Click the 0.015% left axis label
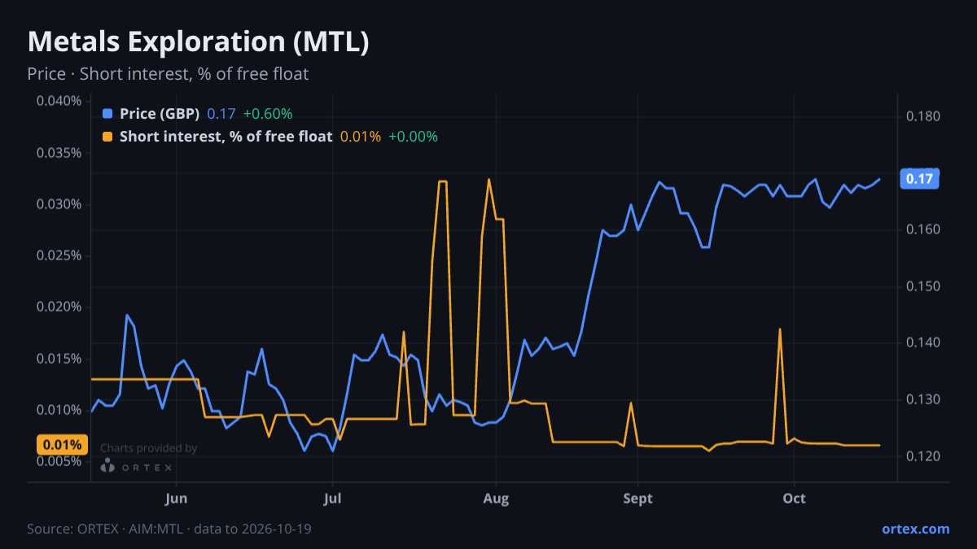 [59, 359]
